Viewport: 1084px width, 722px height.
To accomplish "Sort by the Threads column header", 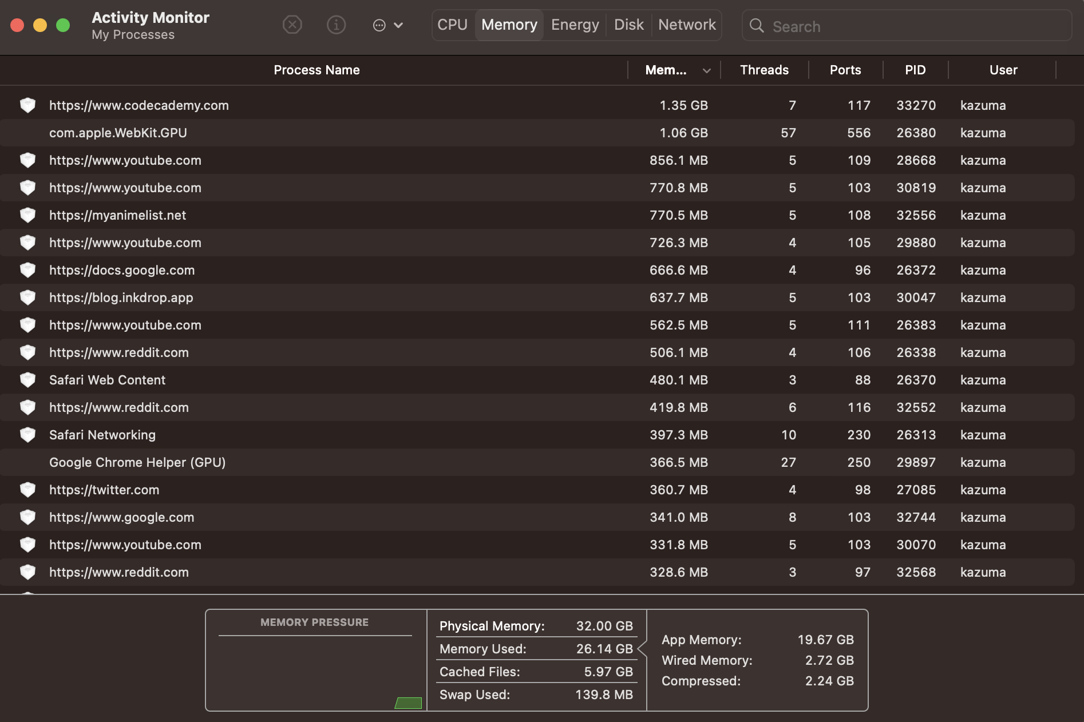I will (x=764, y=70).
